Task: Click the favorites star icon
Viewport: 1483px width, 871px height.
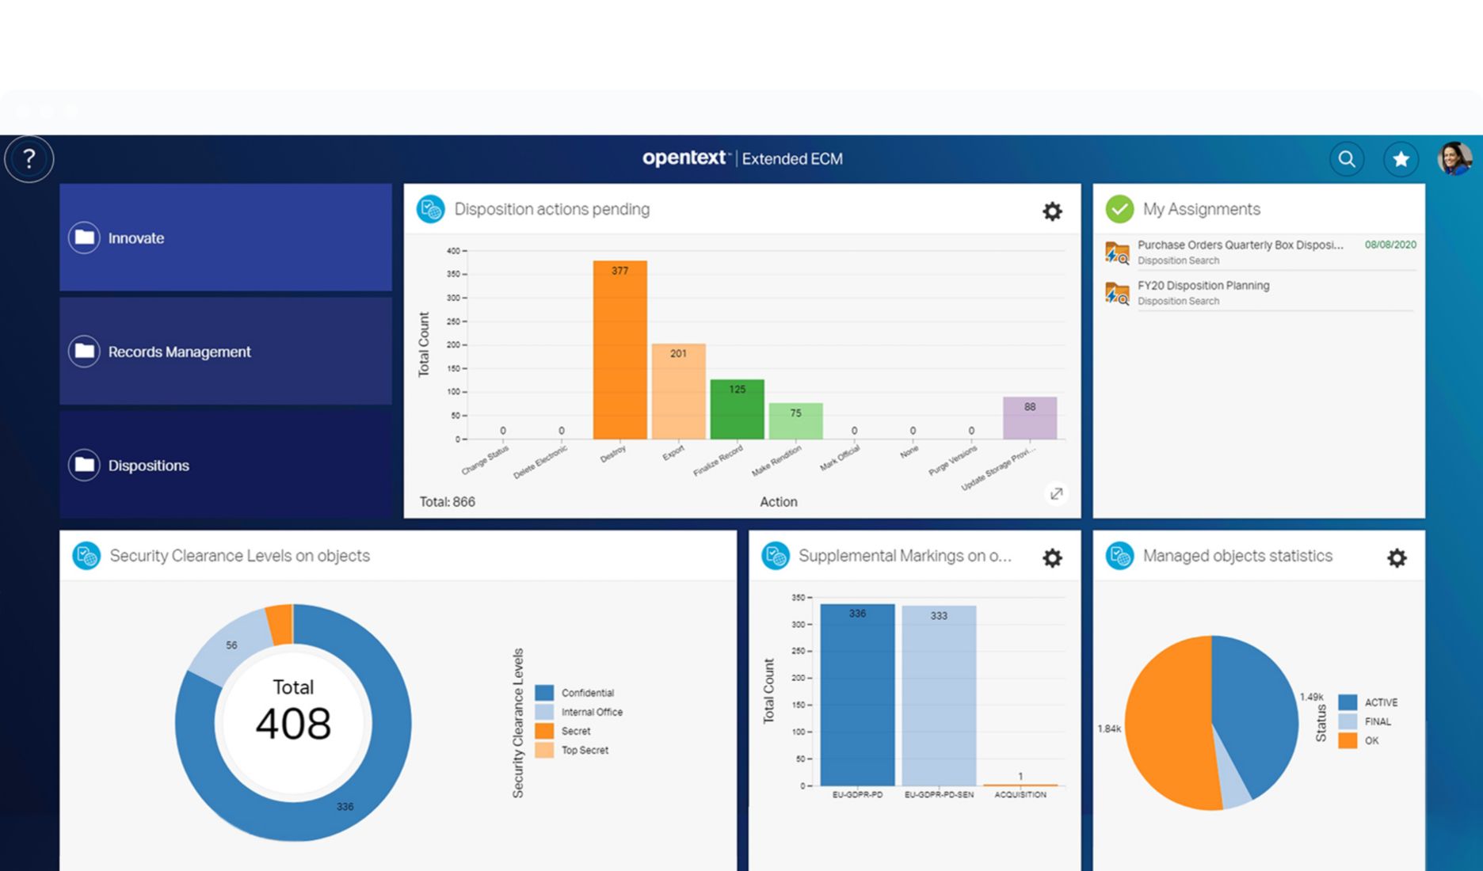Action: [1401, 159]
